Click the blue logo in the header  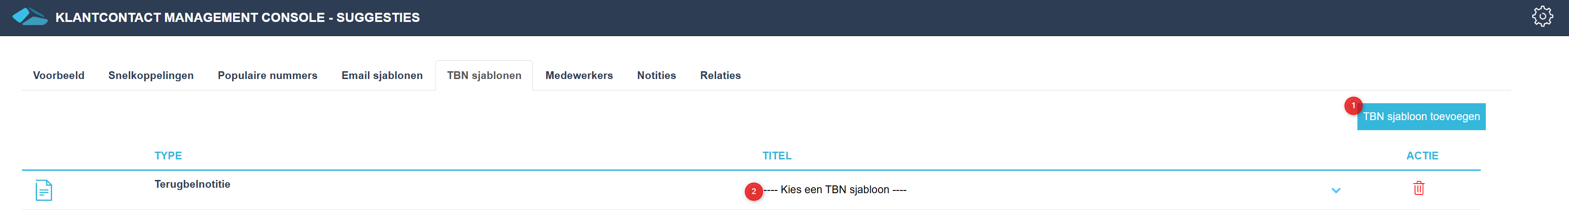coord(30,16)
